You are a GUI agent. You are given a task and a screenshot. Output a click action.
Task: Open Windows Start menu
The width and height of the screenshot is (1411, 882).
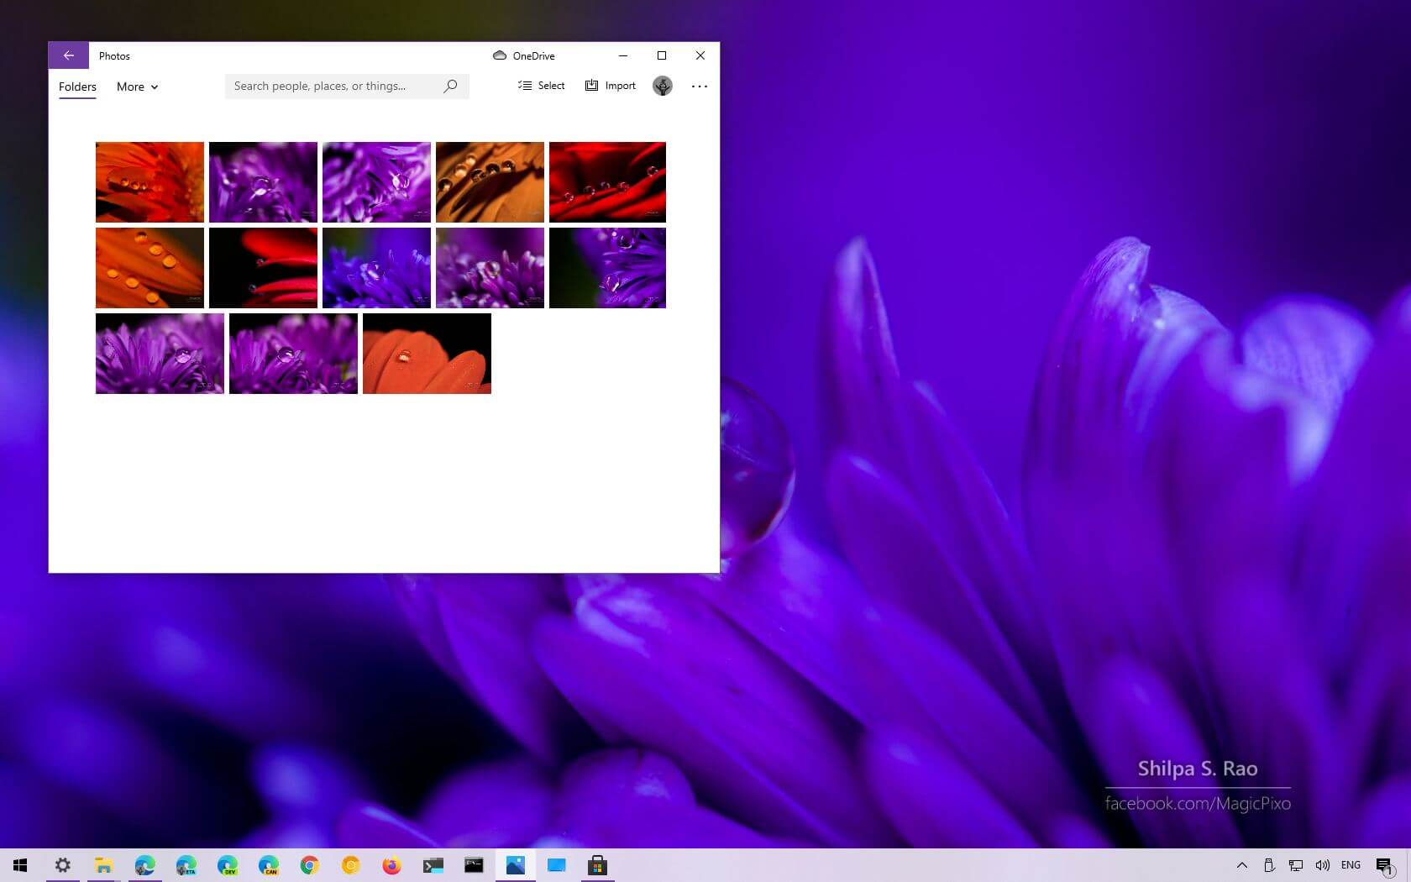pyautogui.click(x=20, y=865)
